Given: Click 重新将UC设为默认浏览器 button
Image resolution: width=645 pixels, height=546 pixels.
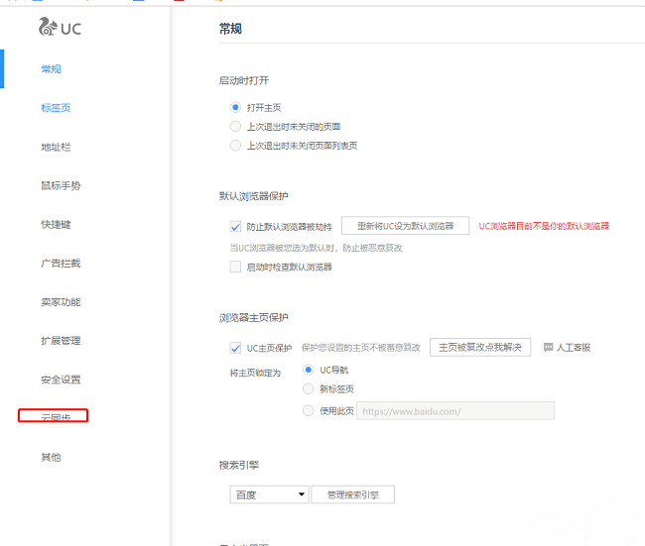Looking at the screenshot, I should (x=405, y=226).
